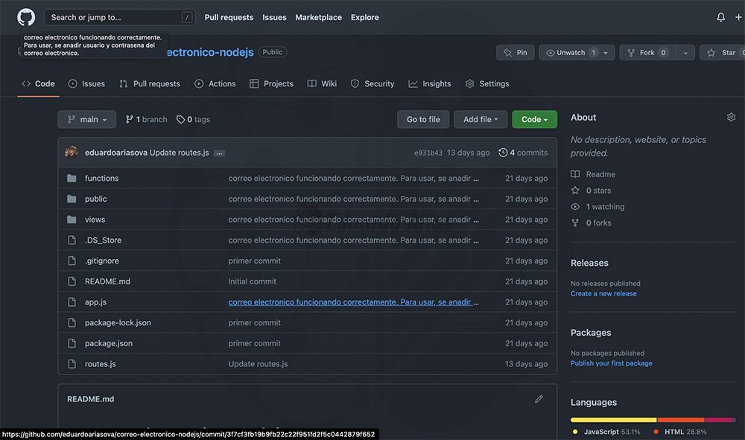Click the watching eye icon in About
The image size is (745, 440).
tap(575, 206)
